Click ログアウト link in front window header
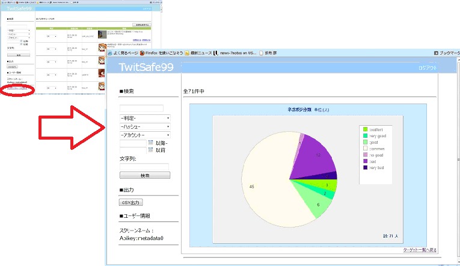 coord(428,68)
